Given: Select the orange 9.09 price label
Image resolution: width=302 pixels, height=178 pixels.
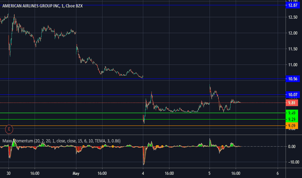Looking at the screenshot, I should coord(292,126).
